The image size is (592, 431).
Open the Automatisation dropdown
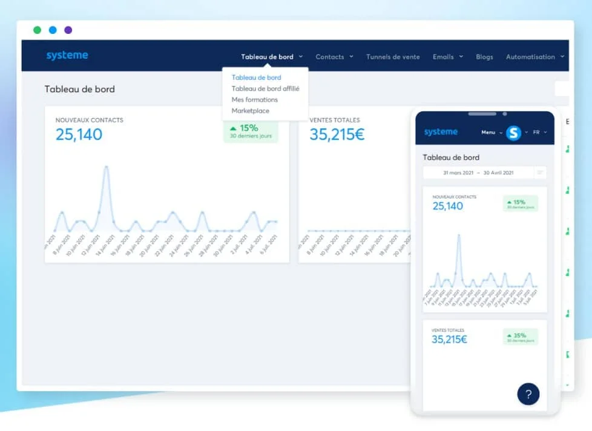tap(534, 57)
